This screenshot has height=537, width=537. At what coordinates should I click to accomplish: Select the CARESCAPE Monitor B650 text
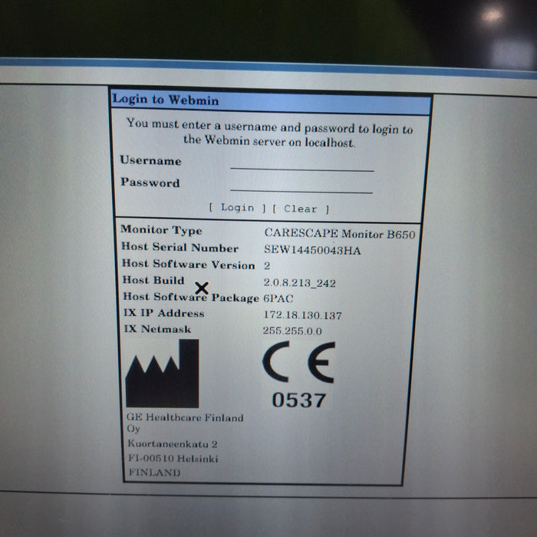[x=339, y=233]
